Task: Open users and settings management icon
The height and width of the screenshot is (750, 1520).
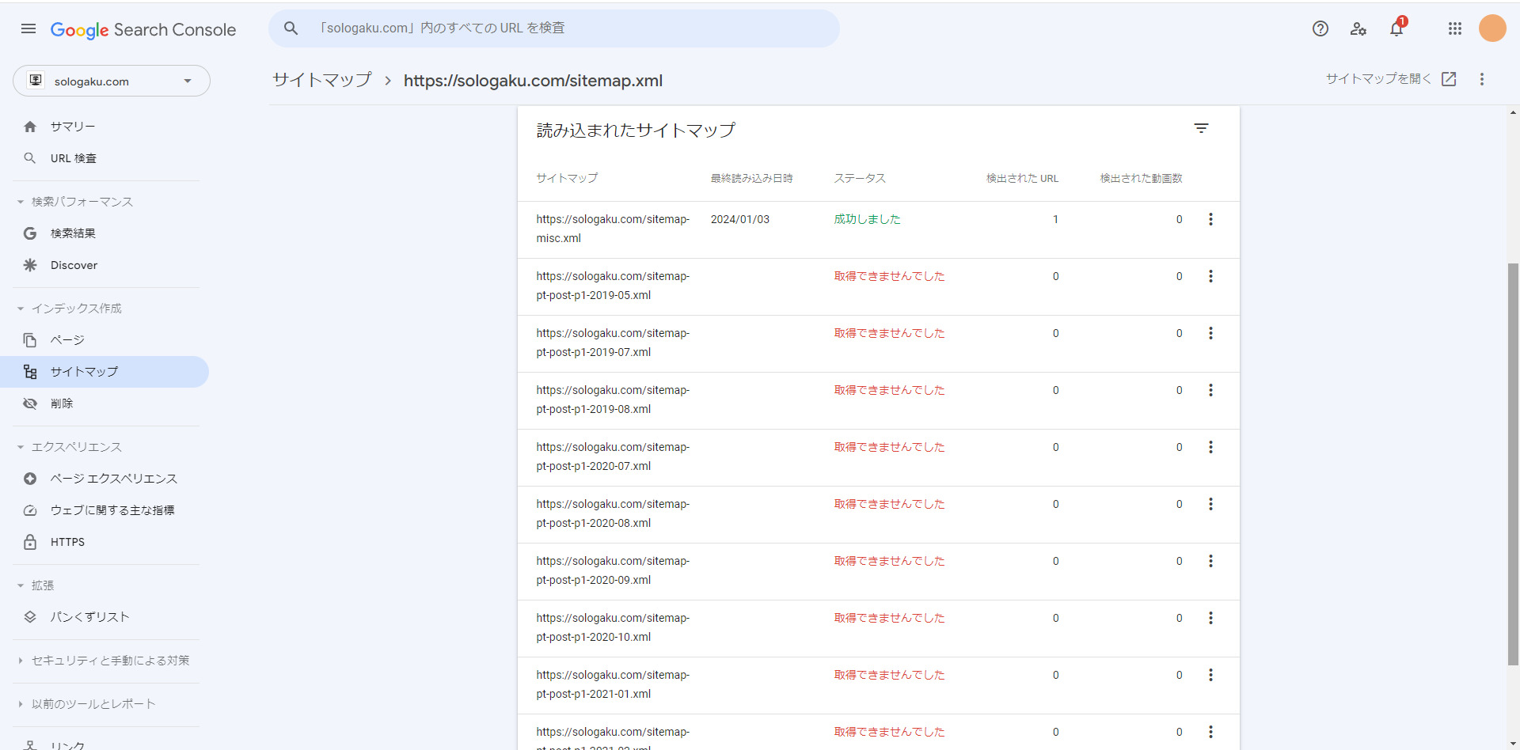Action: pos(1358,29)
